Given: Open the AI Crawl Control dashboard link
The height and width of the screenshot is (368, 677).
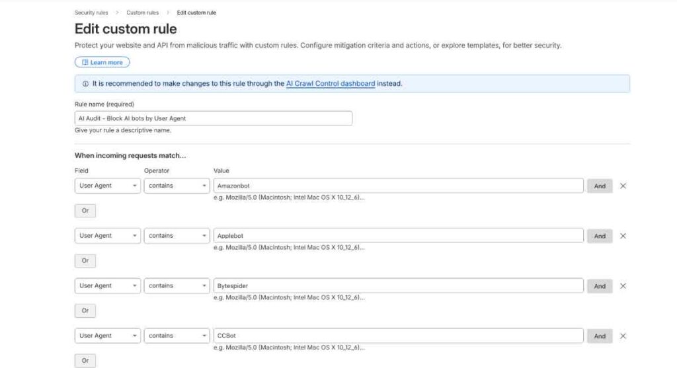Looking at the screenshot, I should (x=331, y=84).
